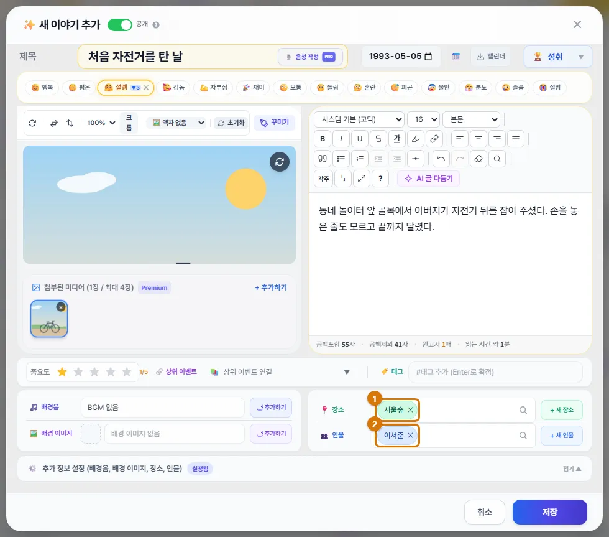The height and width of the screenshot is (537, 609).
Task: Toggle the 공개 public switch
Action: pos(119,25)
